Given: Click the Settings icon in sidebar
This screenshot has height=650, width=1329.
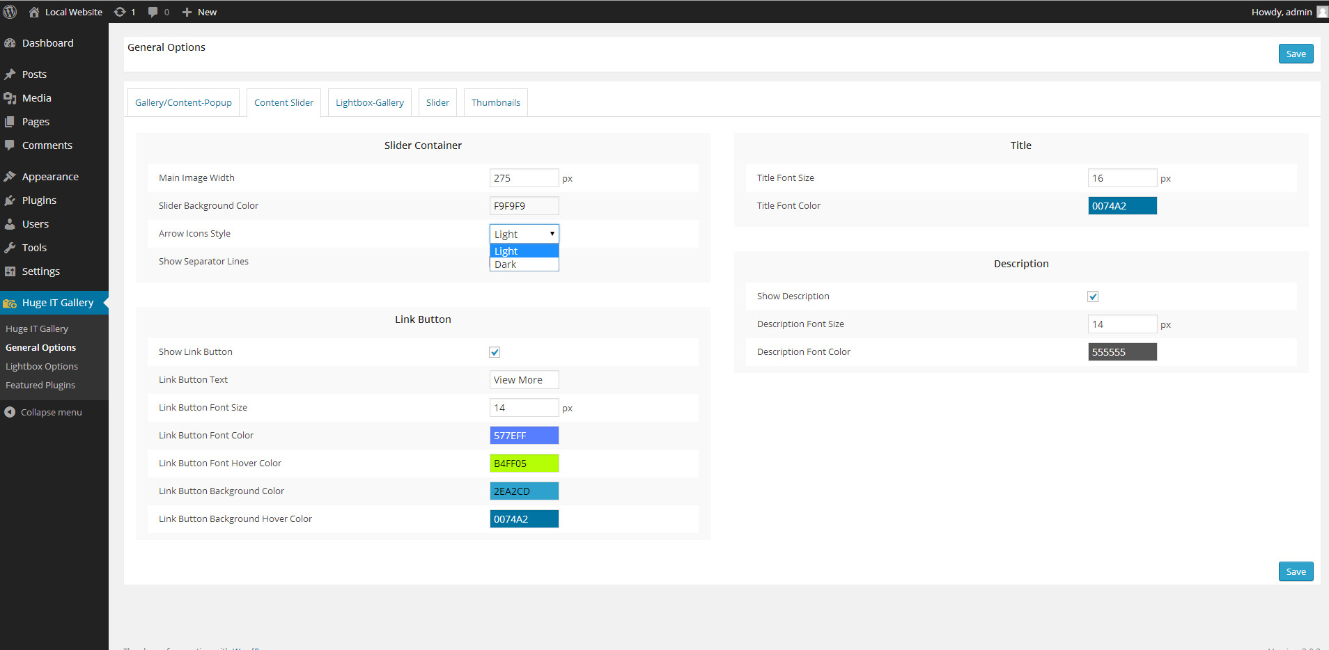Looking at the screenshot, I should point(10,271).
